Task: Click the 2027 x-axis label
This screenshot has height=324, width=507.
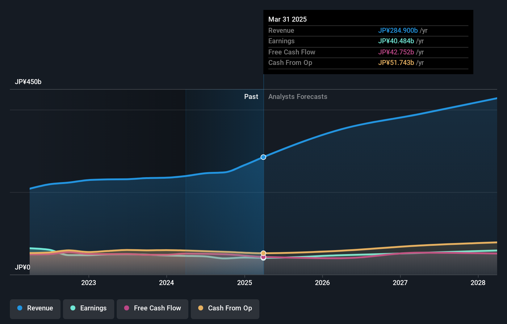Action: pyautogui.click(x=400, y=283)
